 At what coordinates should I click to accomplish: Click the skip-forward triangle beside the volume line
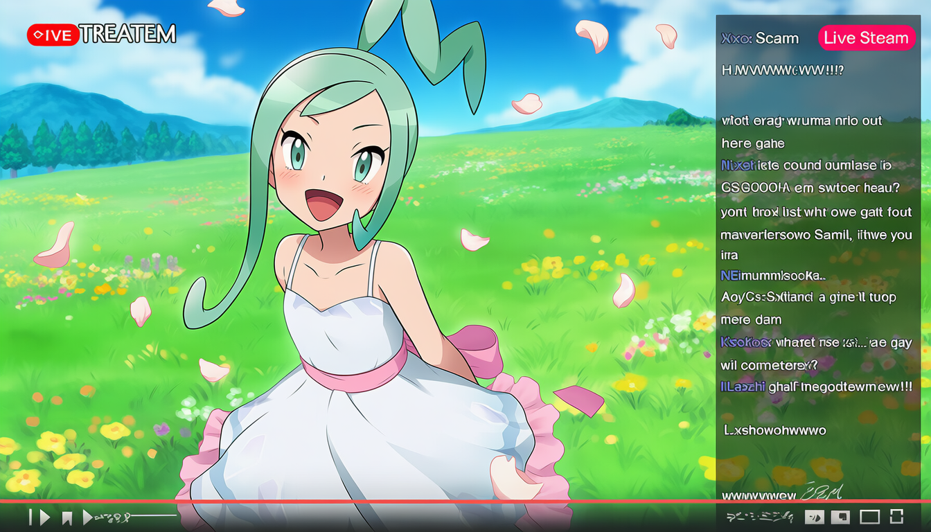tap(88, 517)
